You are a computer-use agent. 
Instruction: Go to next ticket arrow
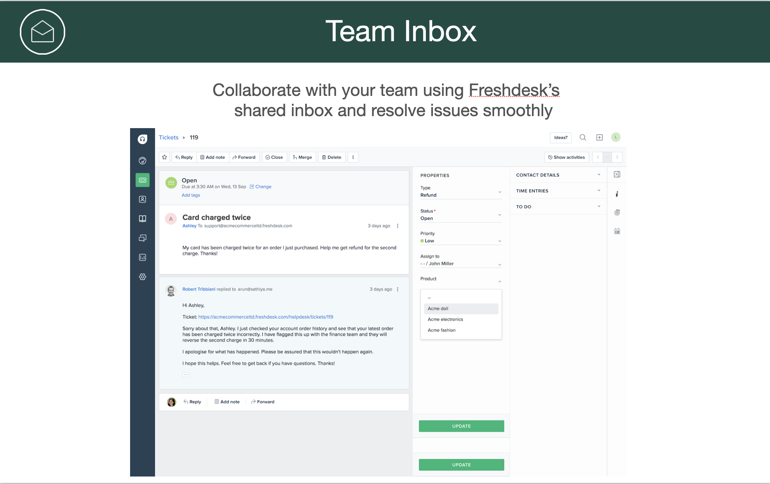617,157
